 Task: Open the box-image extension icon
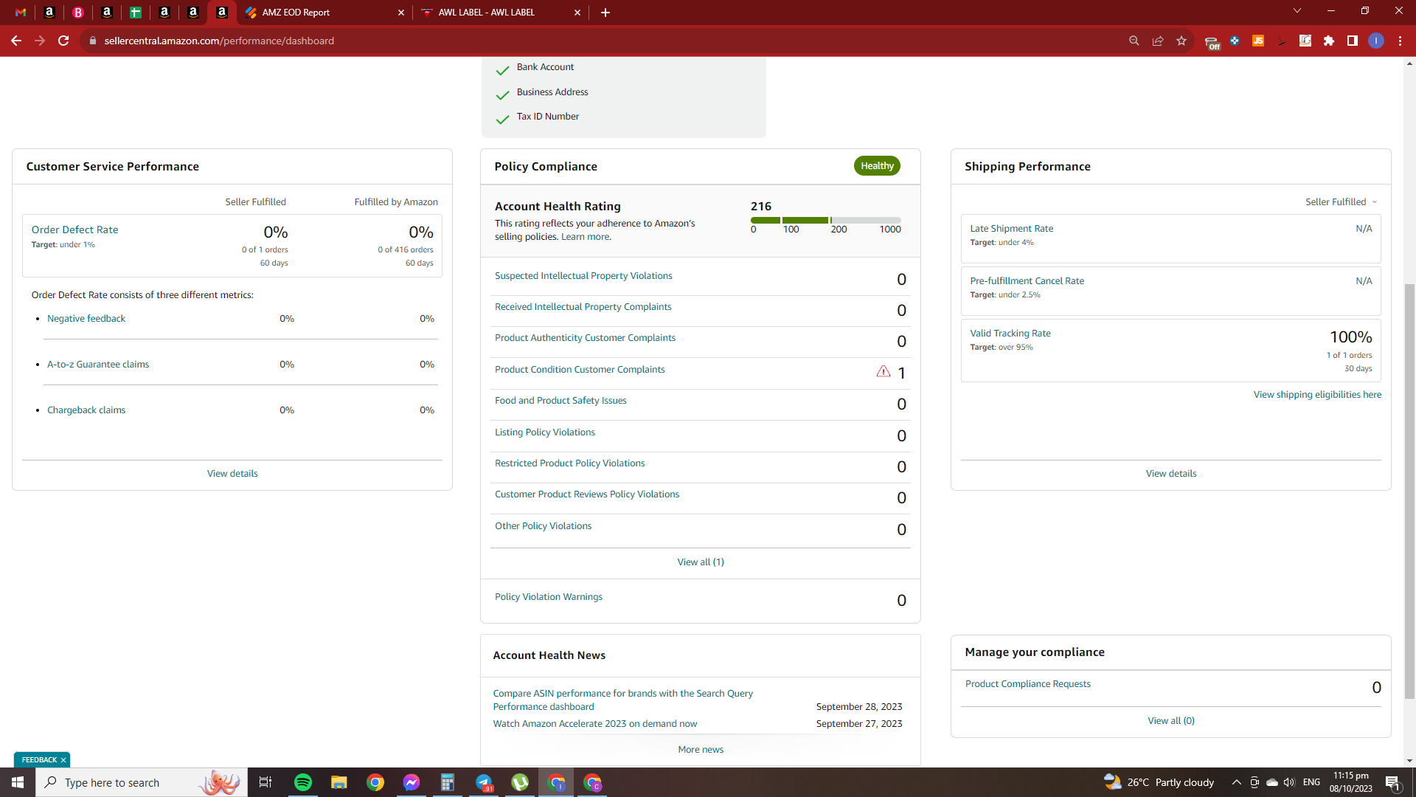1305,41
